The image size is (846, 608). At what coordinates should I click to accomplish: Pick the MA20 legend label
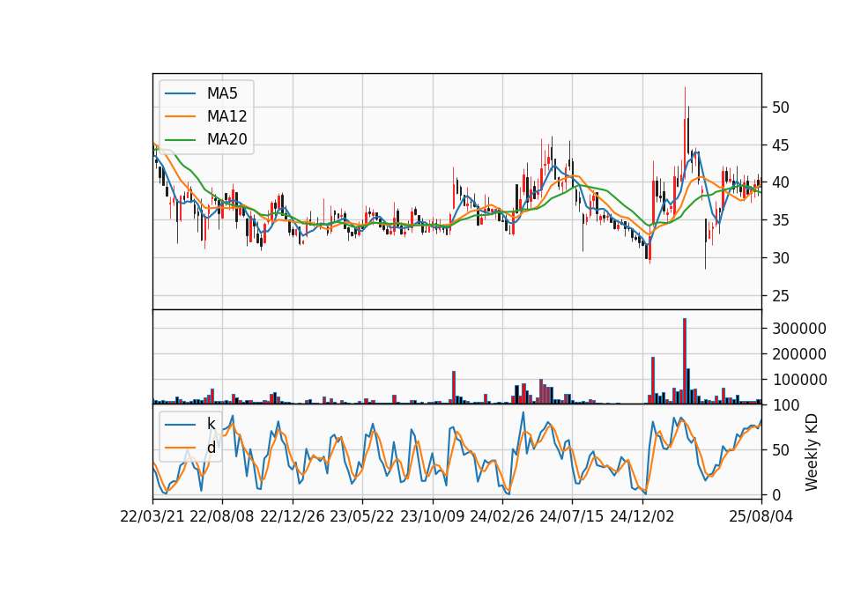(226, 139)
